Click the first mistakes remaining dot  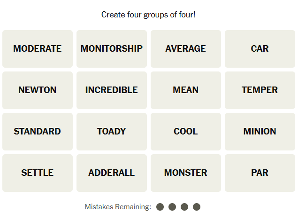pos(160,207)
